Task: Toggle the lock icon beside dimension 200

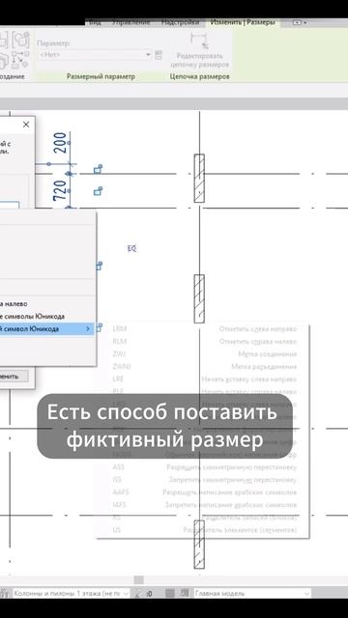Action: [x=98, y=170]
